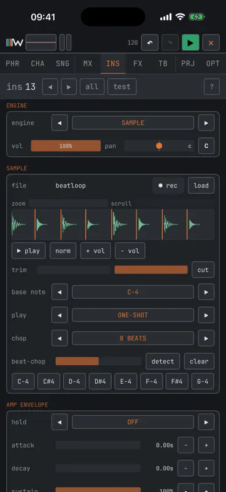Trigger slice D#4
226x492 pixels.
100,381
